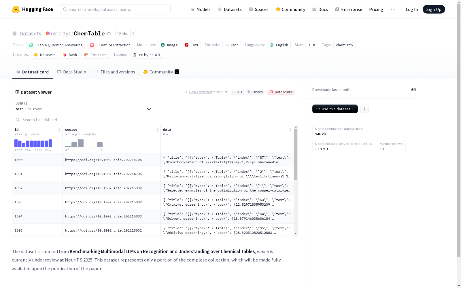Click the Datasets library tag

pyautogui.click(x=45, y=55)
